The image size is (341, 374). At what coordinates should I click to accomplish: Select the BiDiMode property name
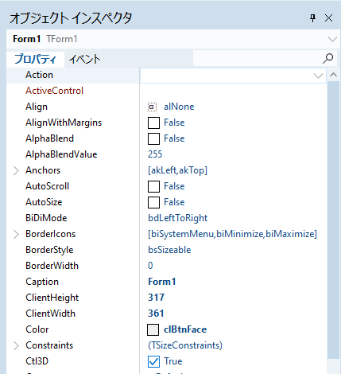(x=46, y=218)
